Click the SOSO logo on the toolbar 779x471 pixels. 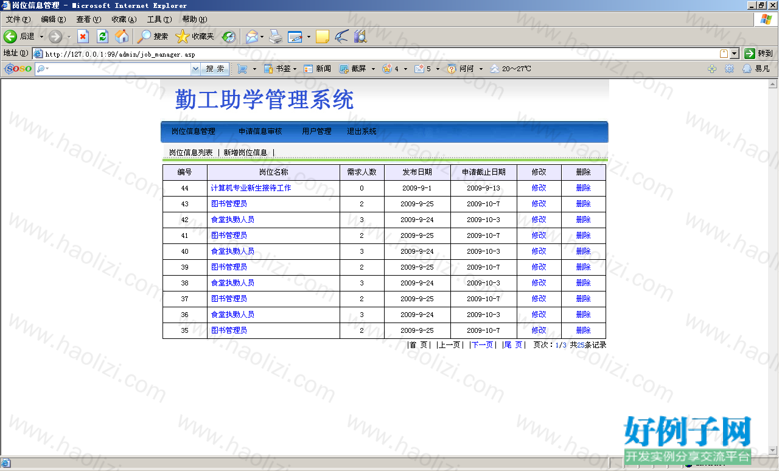[x=18, y=69]
